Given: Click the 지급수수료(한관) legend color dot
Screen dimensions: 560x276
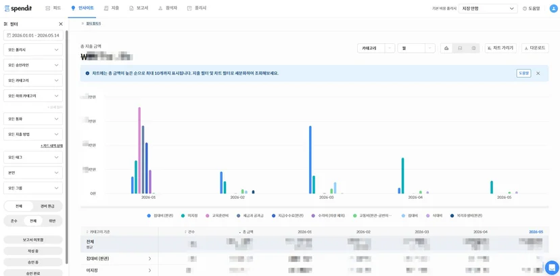Looking at the screenshot, I should point(273,216).
